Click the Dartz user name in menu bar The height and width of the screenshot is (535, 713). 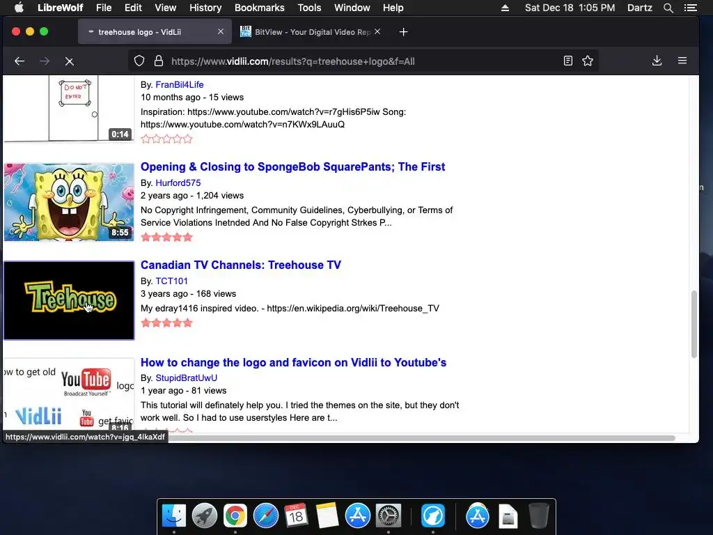639,8
